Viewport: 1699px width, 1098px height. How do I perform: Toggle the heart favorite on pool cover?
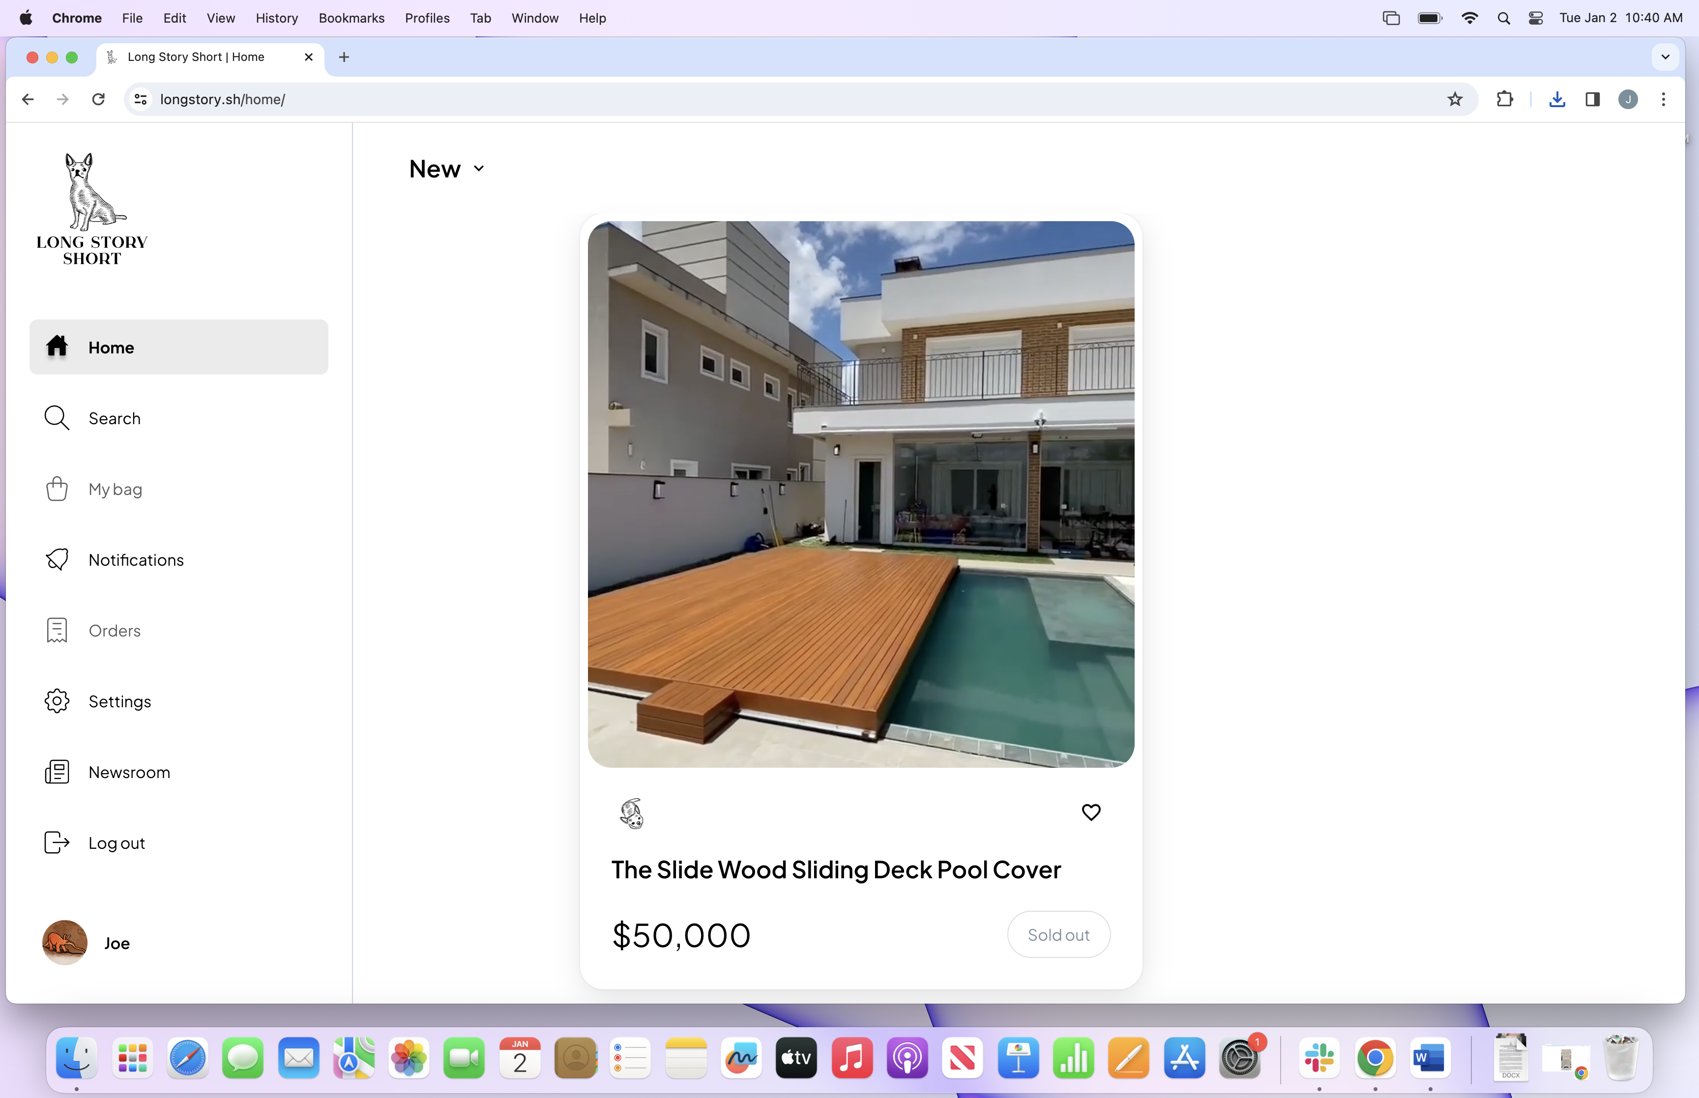click(1091, 812)
